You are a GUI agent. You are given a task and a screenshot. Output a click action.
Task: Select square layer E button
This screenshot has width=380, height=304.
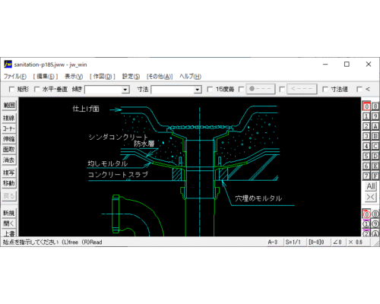pos(375,166)
